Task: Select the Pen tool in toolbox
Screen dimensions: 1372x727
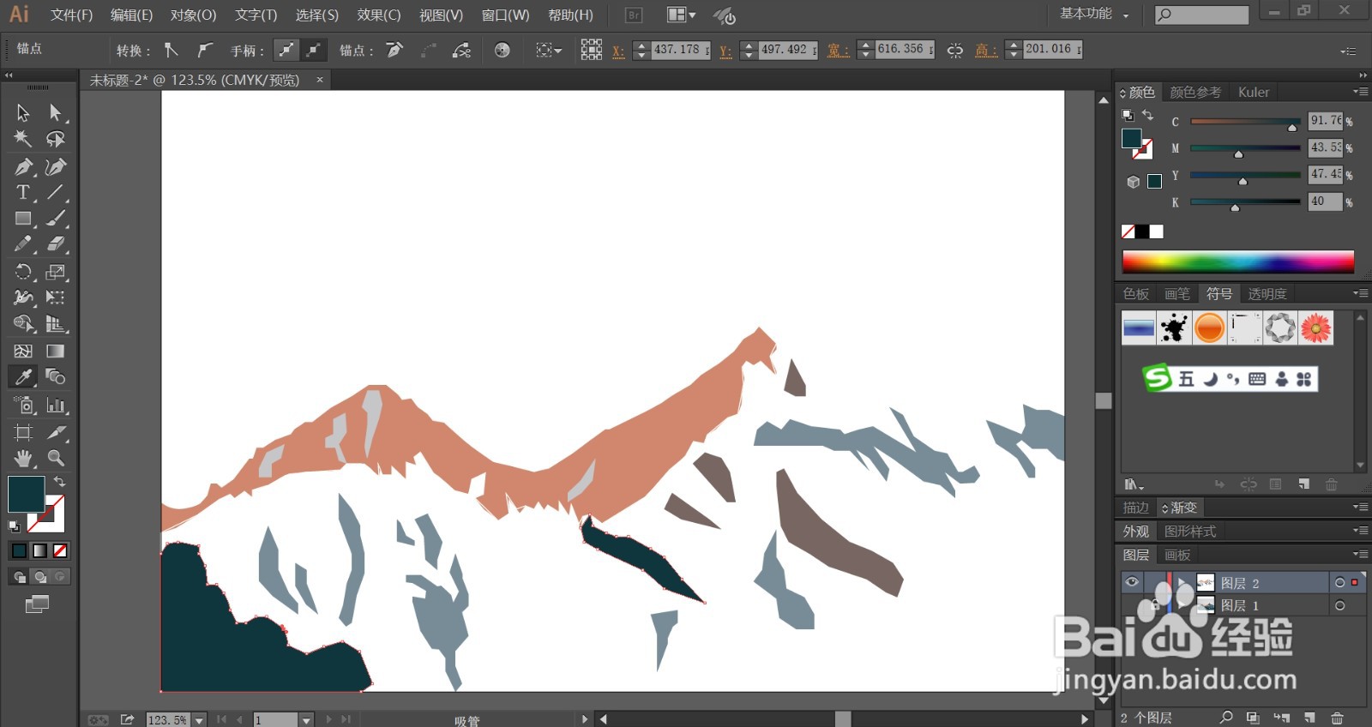Action: (23, 166)
